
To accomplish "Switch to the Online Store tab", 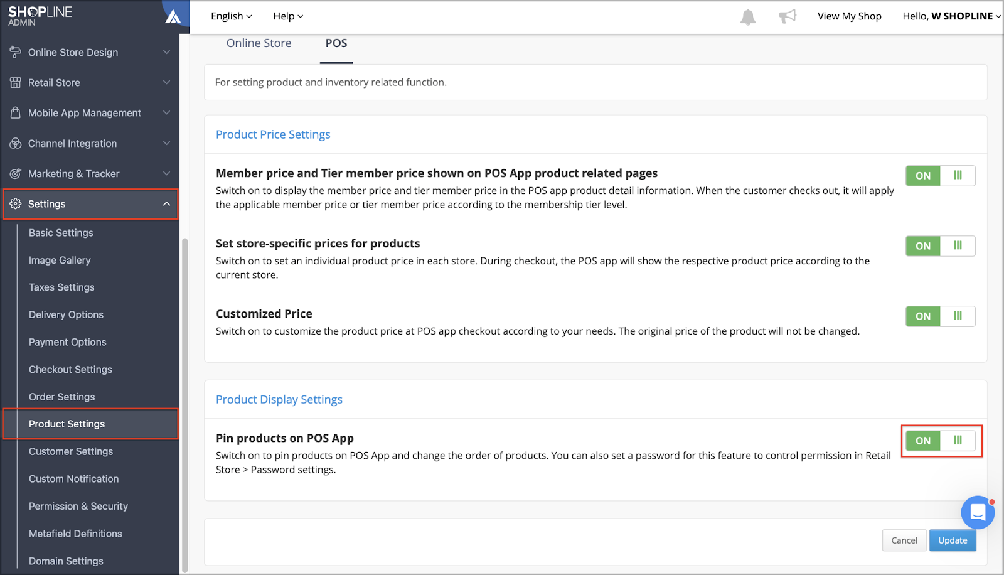I will tap(259, 43).
